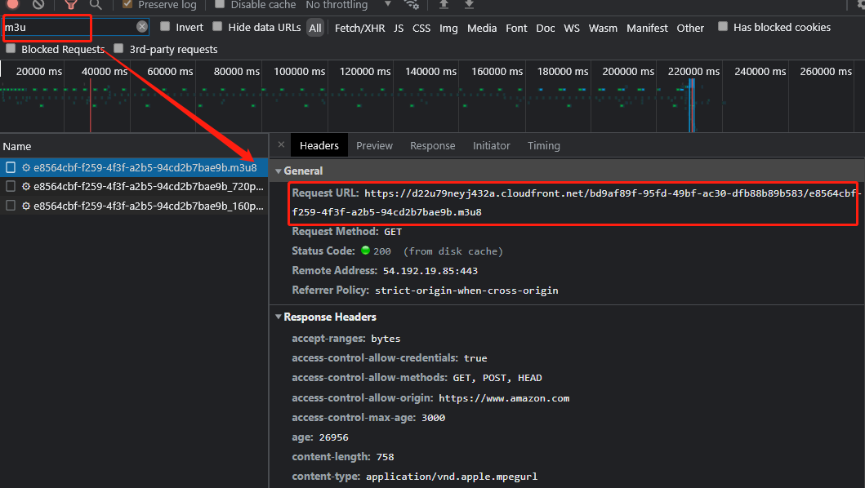
Task: Click the content-length 758 value
Action: pyautogui.click(x=385, y=457)
